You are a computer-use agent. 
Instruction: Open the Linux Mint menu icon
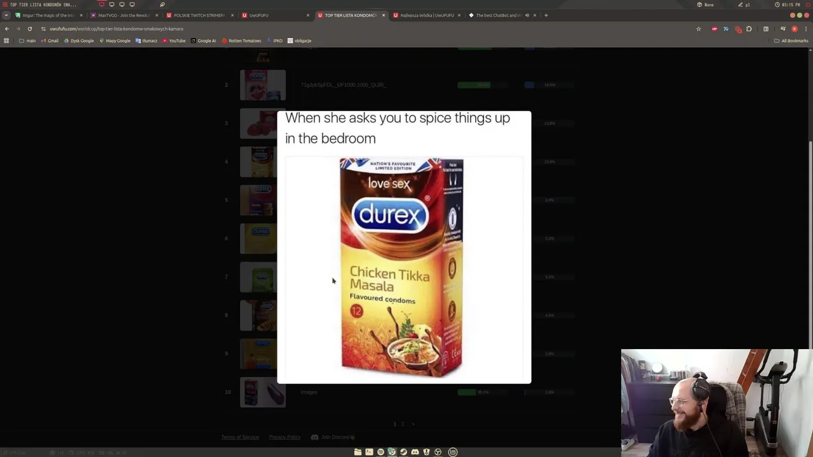click(x=453, y=452)
